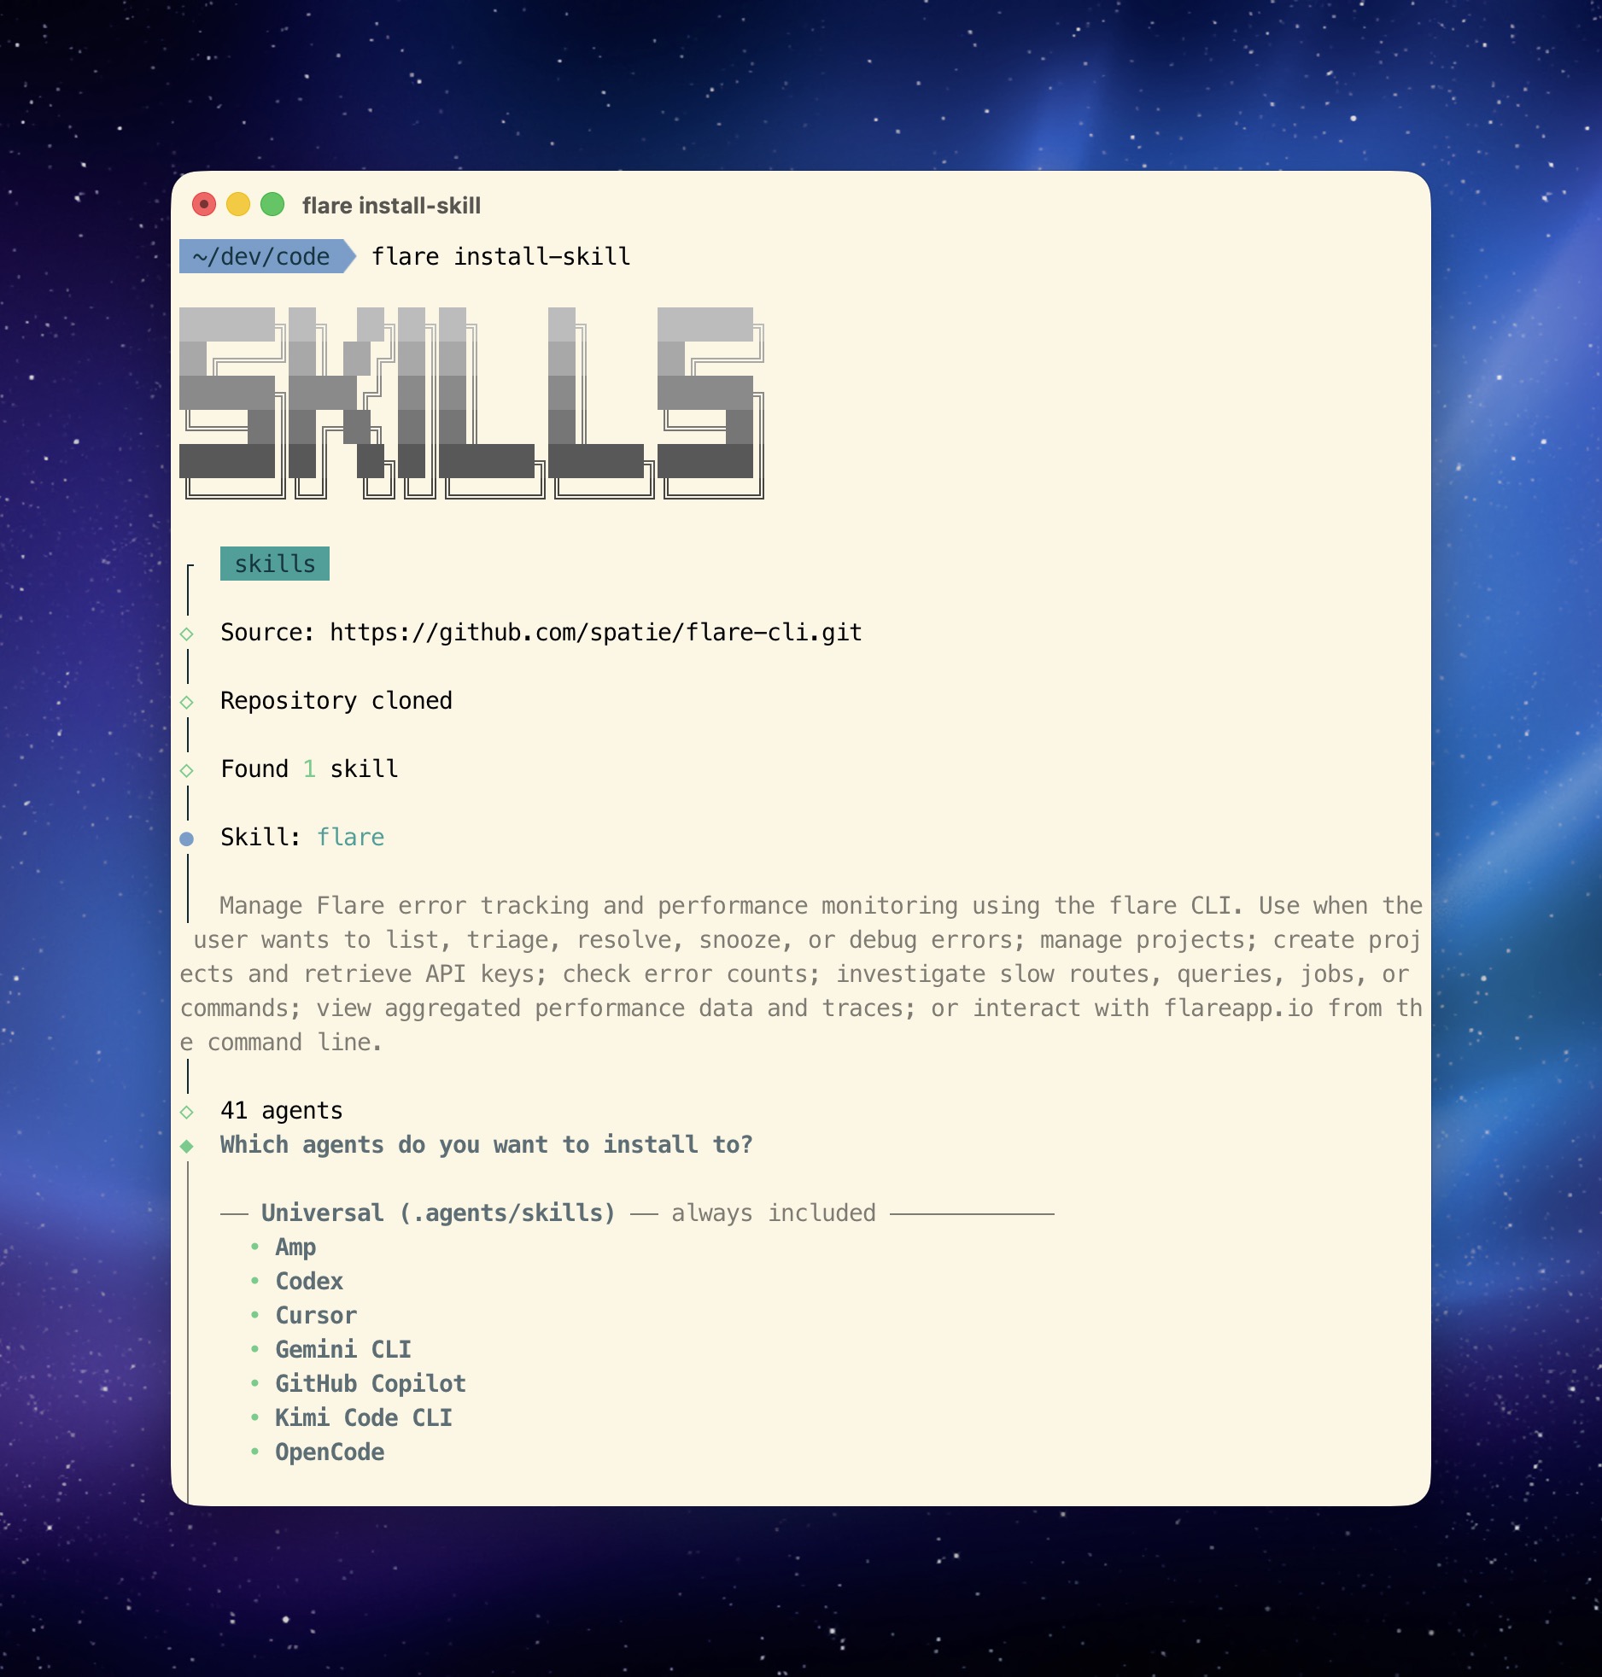Click the flare skill name
The image size is (1602, 1677).
coord(350,838)
